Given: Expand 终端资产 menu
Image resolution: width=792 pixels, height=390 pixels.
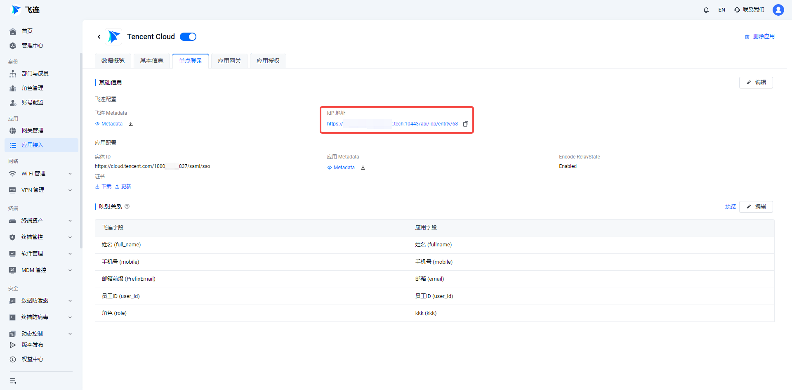Looking at the screenshot, I should [x=41, y=221].
